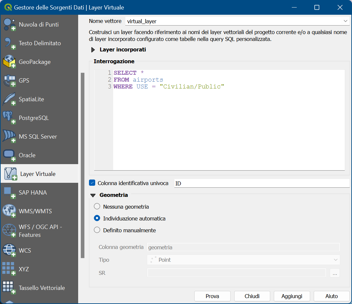Choose the GeoPackage icon in sidebar

tap(9, 62)
